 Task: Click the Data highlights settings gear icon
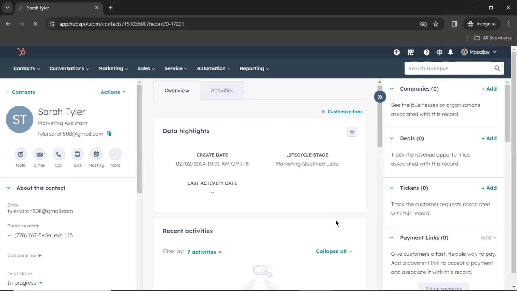click(x=352, y=132)
